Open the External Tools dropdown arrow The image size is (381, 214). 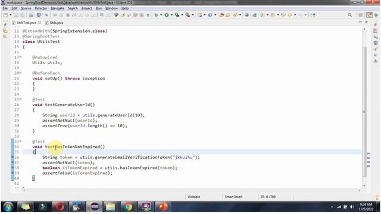pos(193,15)
